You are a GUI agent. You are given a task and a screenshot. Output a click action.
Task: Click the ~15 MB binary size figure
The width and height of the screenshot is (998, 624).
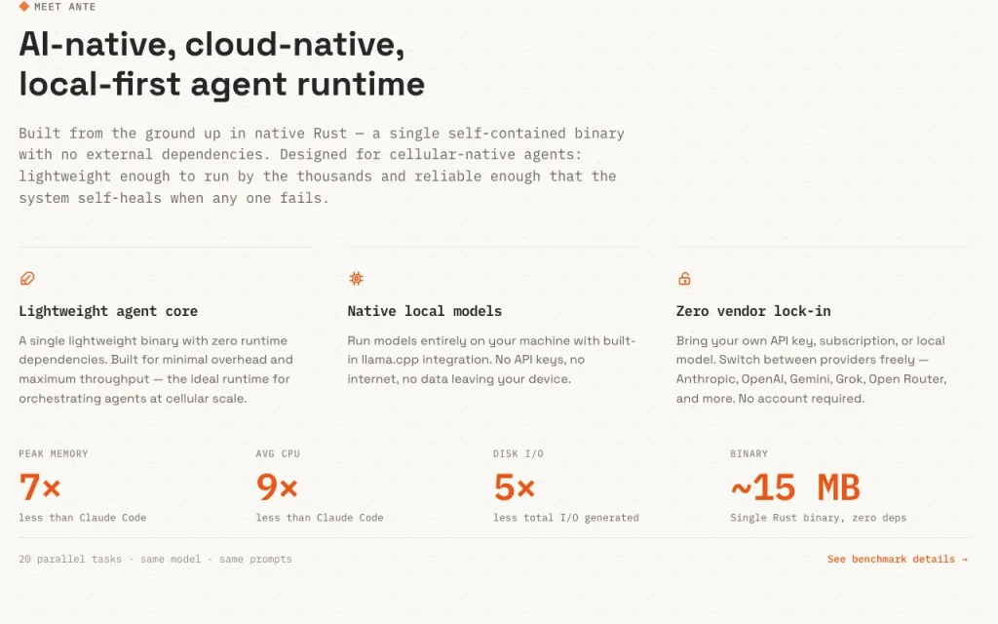[795, 487]
